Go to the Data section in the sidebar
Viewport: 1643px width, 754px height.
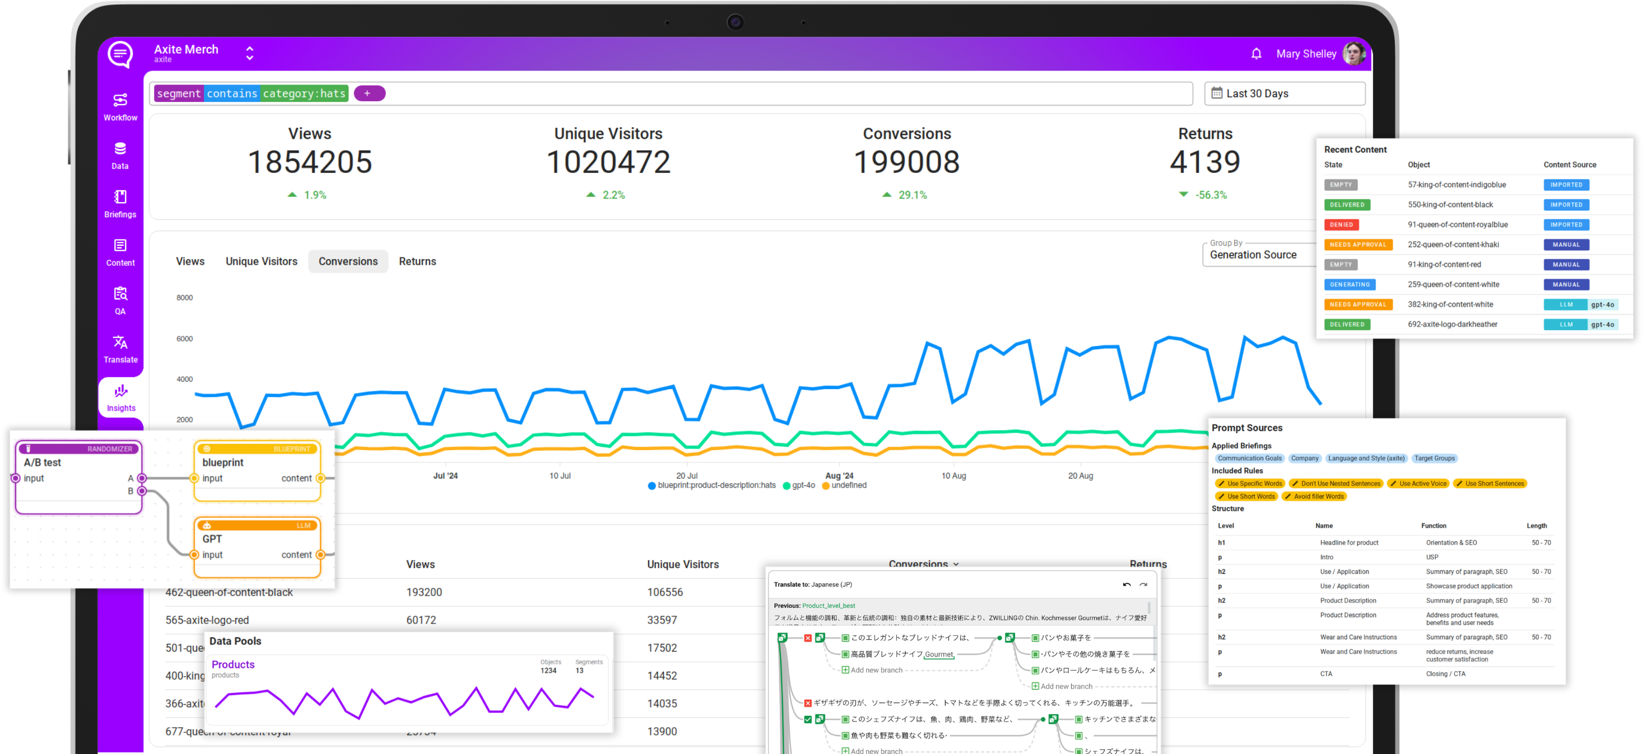[120, 156]
